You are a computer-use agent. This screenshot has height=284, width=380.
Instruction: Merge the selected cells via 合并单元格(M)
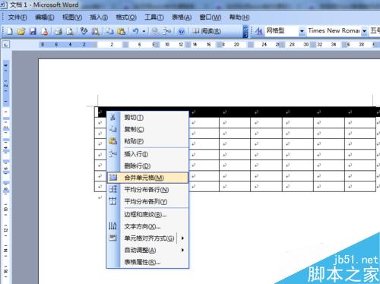point(147,178)
